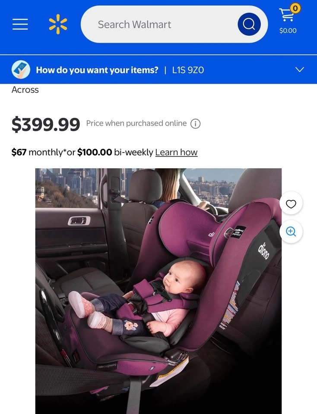Click the $100.00 bi-weekly payment text
This screenshot has width=317, height=414.
tap(115, 152)
